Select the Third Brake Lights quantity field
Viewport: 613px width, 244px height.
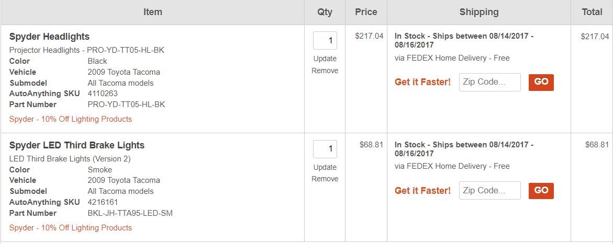(x=325, y=149)
